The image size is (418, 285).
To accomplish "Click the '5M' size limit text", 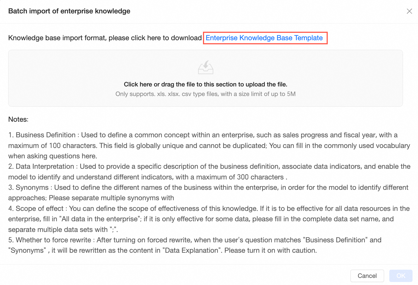I will pyautogui.click(x=291, y=94).
